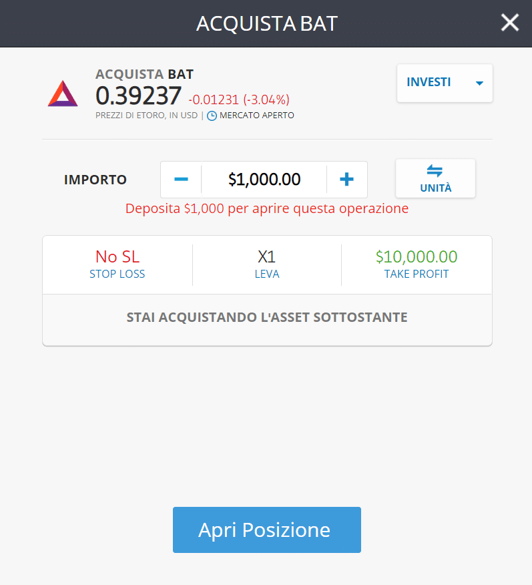The height and width of the screenshot is (585, 532).
Task: Open the $10,000.00 Take Profit tab
Action: (417, 264)
